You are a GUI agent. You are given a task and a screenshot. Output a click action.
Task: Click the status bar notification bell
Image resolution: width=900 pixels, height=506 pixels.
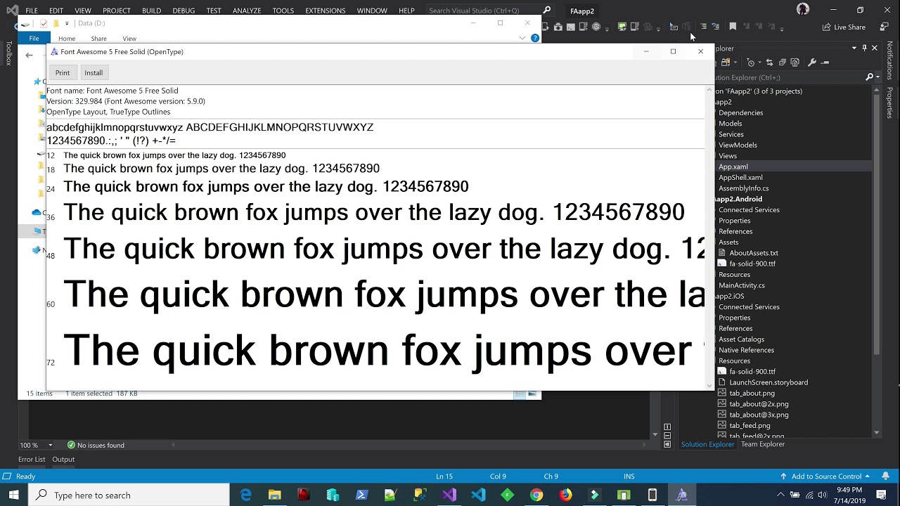click(885, 476)
